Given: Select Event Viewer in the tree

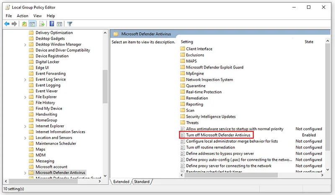Looking at the screenshot, I should (x=46, y=91).
